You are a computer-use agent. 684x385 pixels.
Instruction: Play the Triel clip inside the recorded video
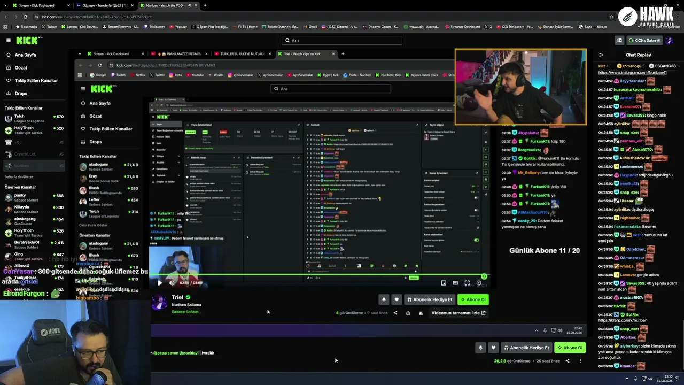pyautogui.click(x=159, y=283)
